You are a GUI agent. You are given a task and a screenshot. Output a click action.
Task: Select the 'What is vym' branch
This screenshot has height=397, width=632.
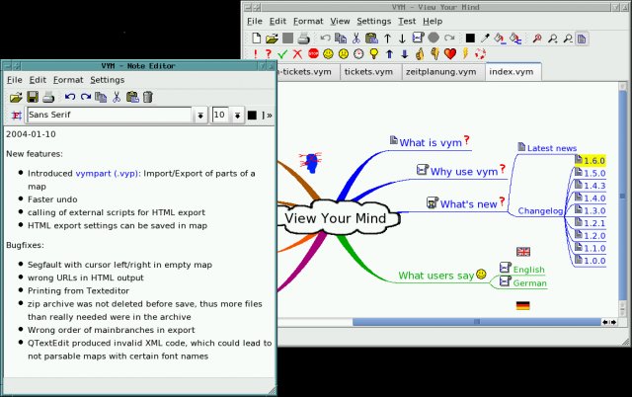click(x=431, y=142)
